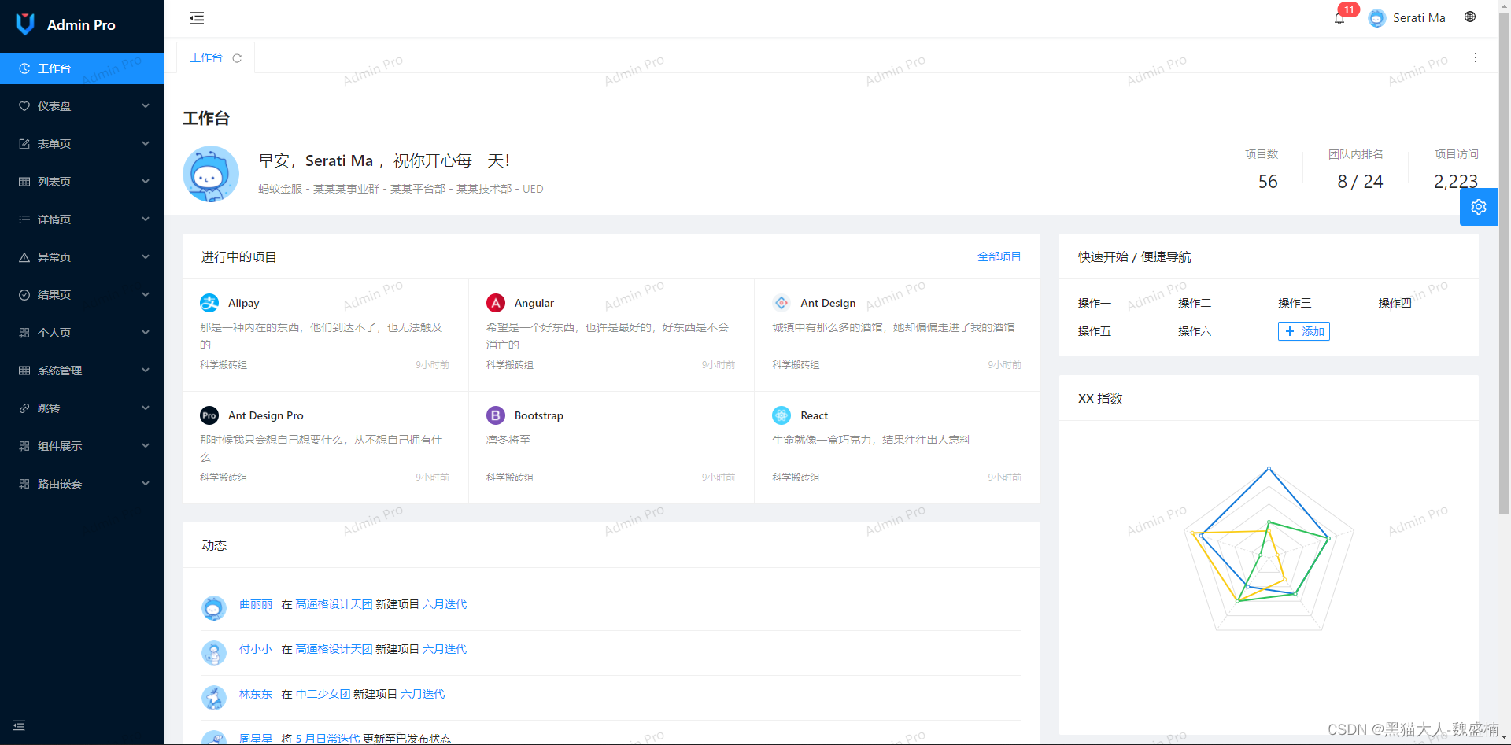The image size is (1511, 745).
Task: Click the 添加 button in quick navigation
Action: tap(1303, 331)
